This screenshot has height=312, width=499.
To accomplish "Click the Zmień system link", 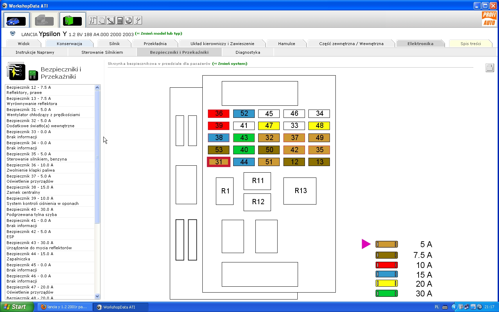I will (x=230, y=64).
